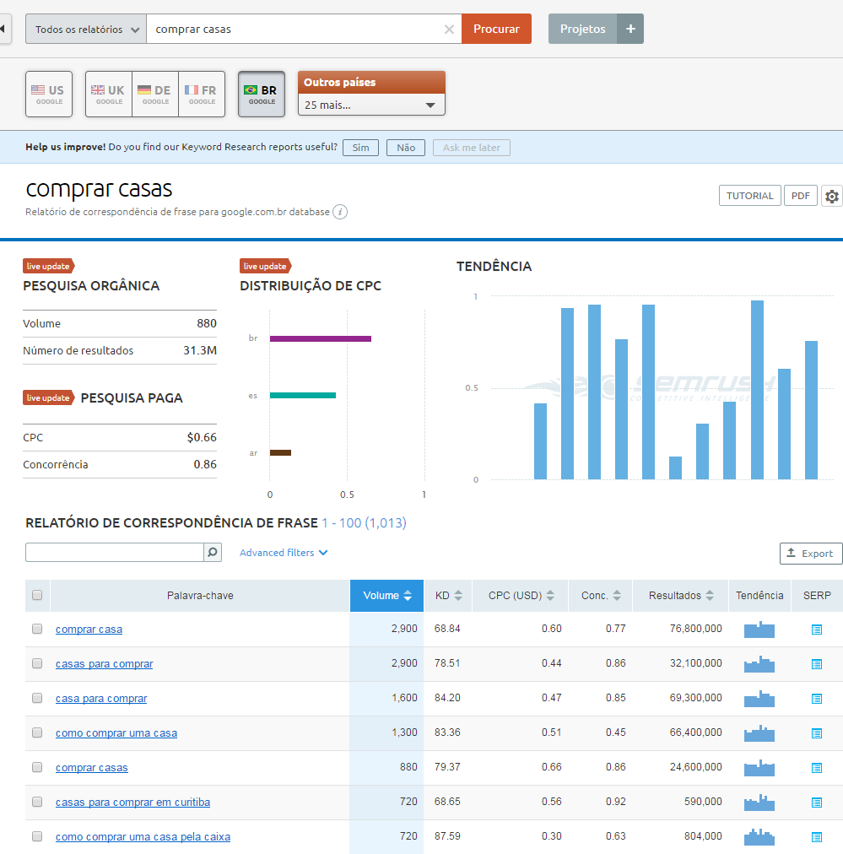843x854 pixels.
Task: Click the Palavra-chave column header
Action: click(x=200, y=595)
